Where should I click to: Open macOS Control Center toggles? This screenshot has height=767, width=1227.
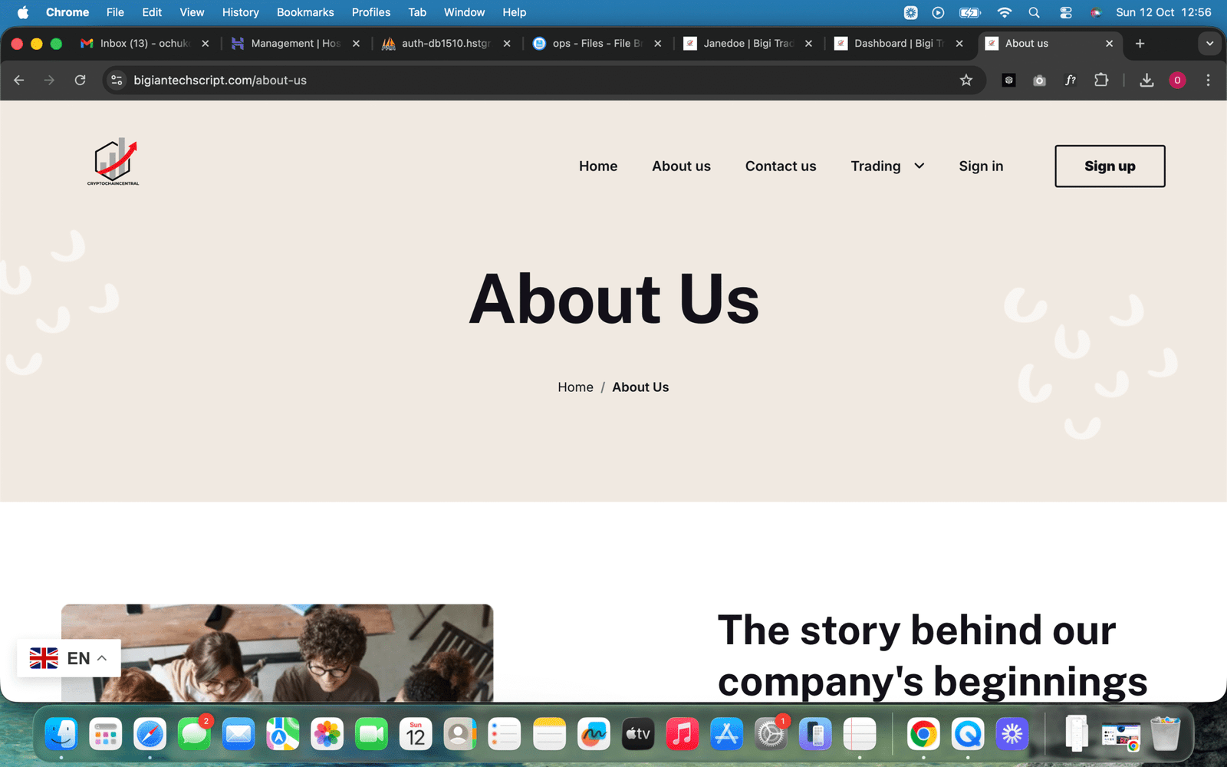(1066, 12)
